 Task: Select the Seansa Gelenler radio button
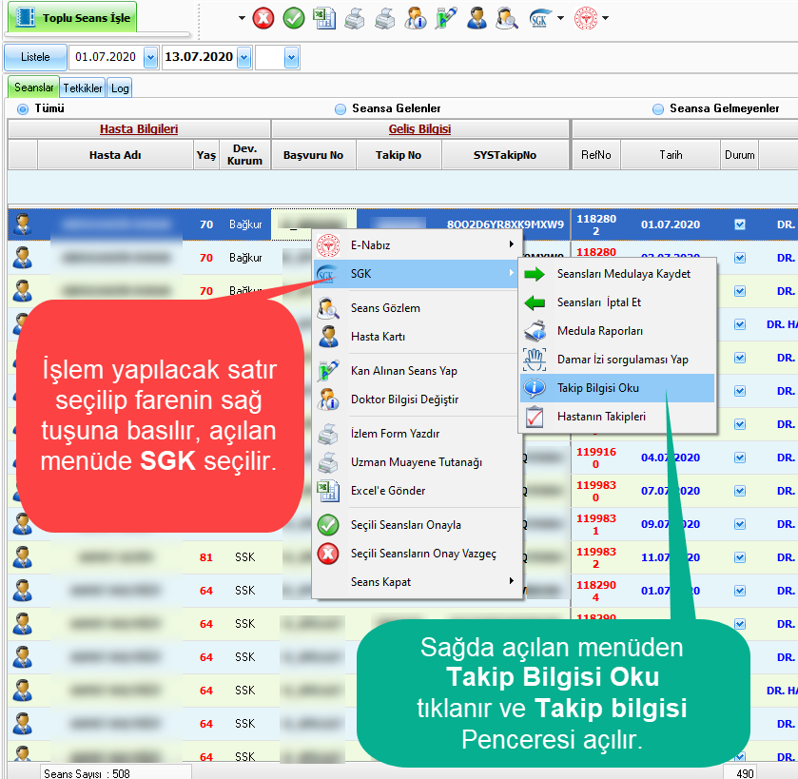point(341,108)
